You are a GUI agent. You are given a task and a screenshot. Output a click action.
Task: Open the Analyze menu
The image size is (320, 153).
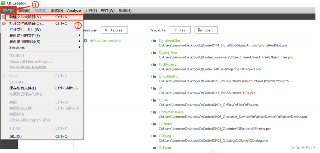point(74,10)
